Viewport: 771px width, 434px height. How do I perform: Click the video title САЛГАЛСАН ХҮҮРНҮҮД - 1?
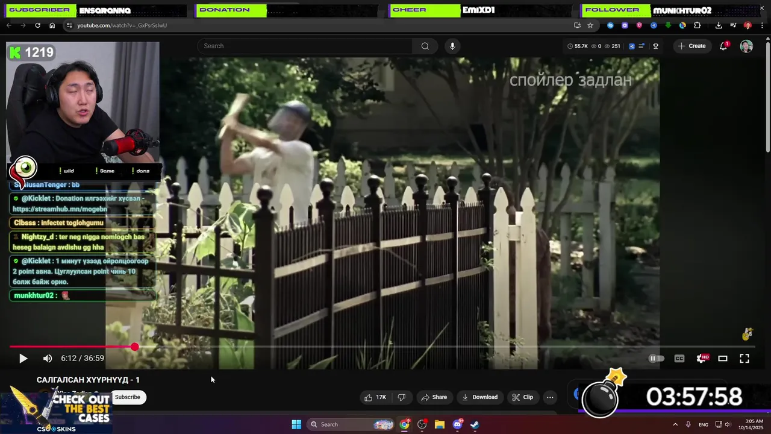88,380
